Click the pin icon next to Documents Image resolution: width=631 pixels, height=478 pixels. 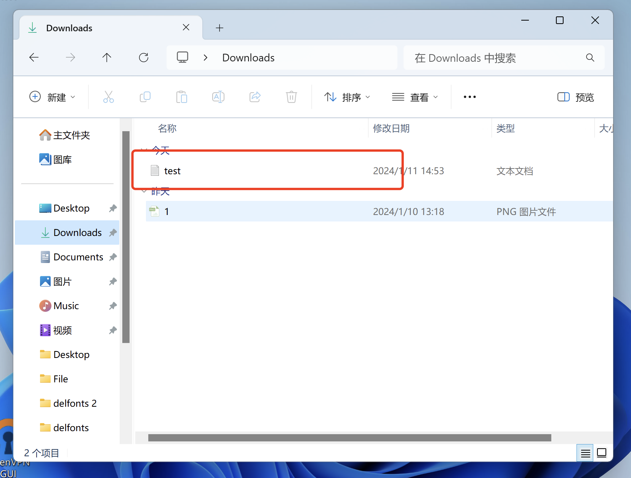(x=113, y=257)
